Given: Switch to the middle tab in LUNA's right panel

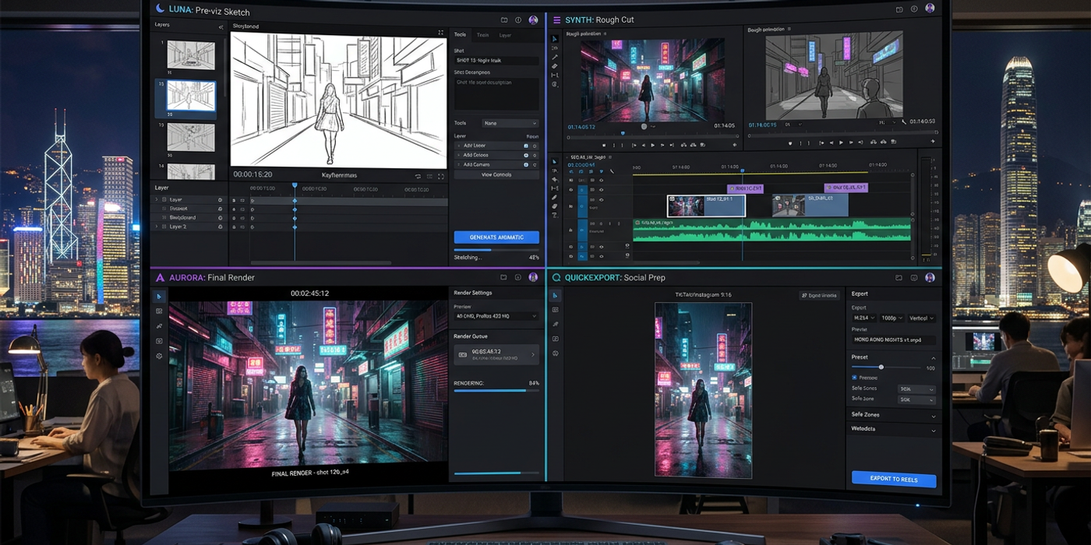Looking at the screenshot, I should click(482, 35).
